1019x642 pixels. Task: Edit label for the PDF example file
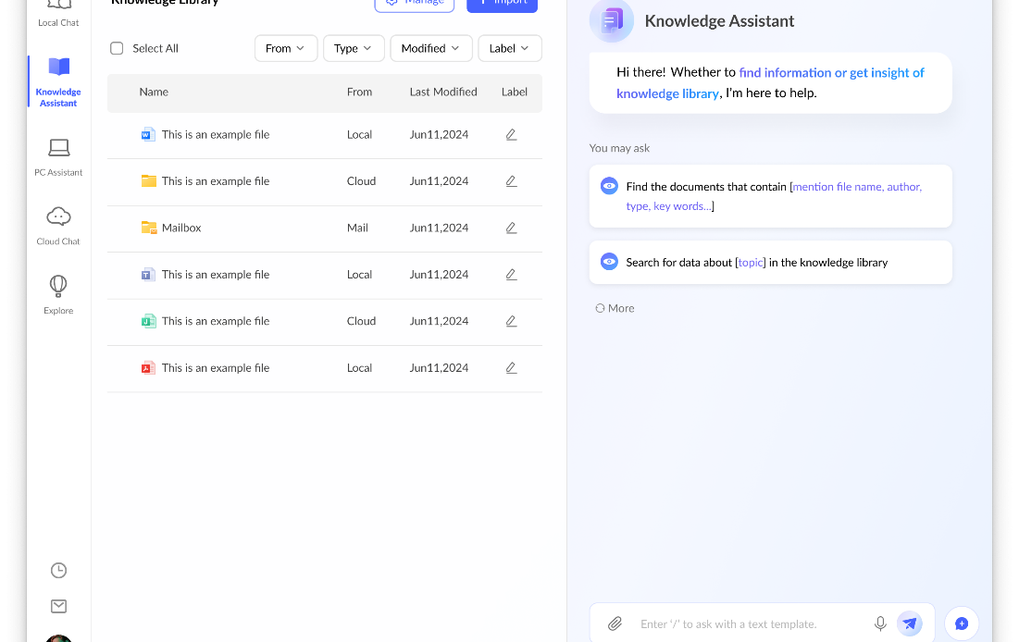(x=511, y=368)
